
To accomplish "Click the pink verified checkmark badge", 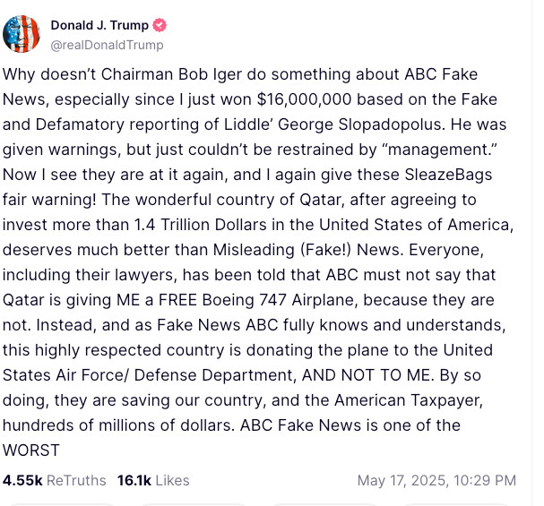I will pos(160,25).
